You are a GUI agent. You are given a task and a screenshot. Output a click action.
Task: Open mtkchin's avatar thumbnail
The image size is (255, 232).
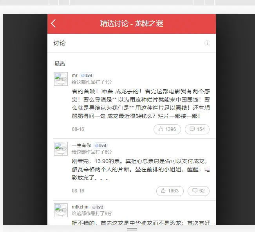click(x=61, y=210)
